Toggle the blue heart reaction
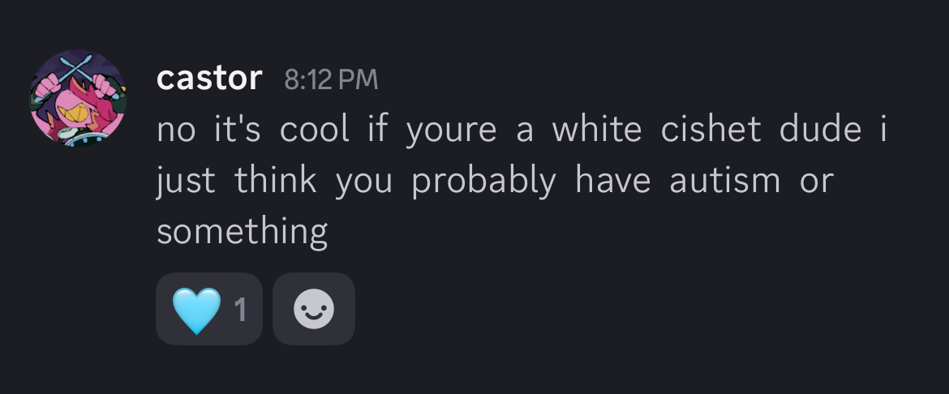This screenshot has width=949, height=394. (209, 309)
